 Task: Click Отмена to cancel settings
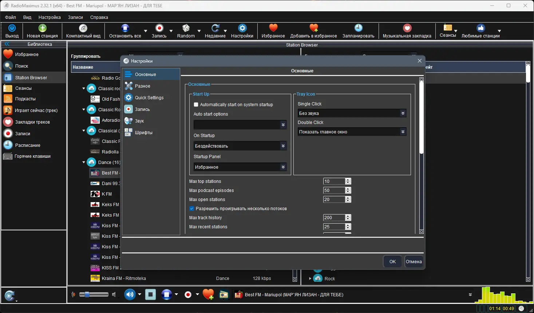(414, 261)
